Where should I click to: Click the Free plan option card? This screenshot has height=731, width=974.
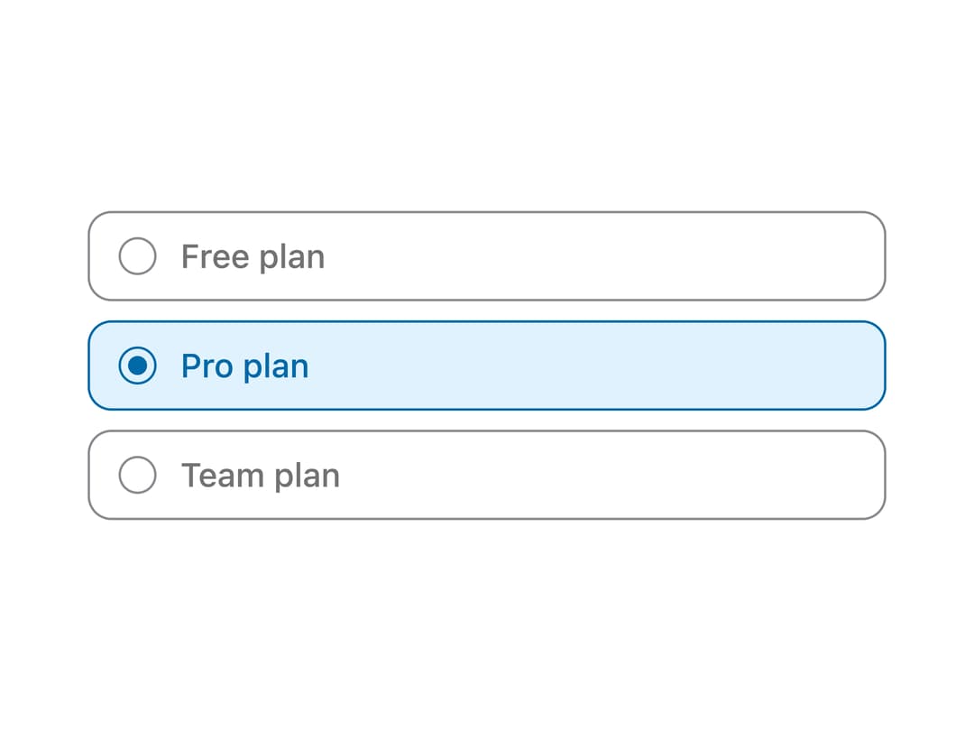coord(487,256)
